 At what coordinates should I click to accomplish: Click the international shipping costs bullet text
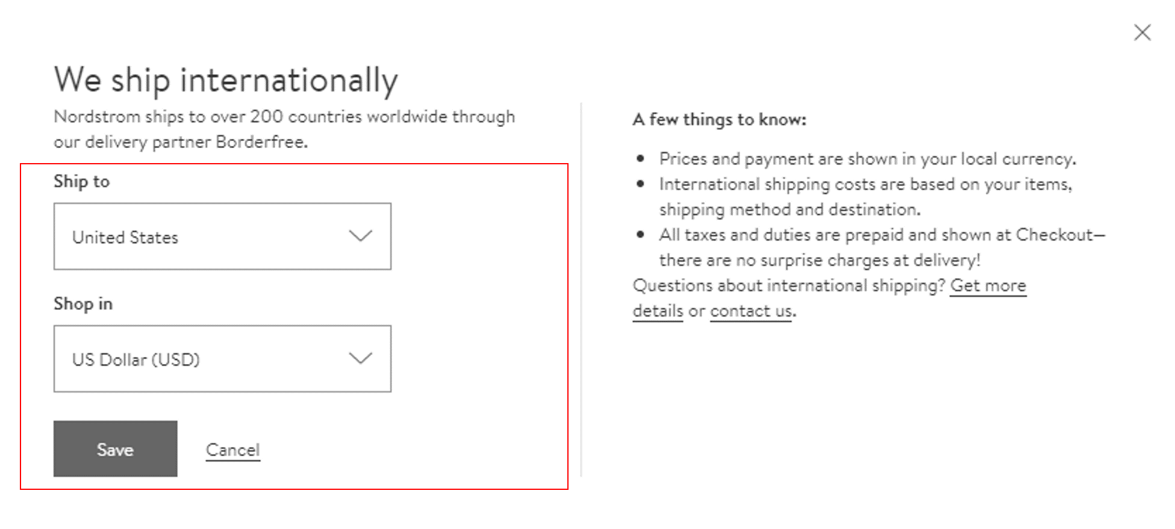point(865,184)
